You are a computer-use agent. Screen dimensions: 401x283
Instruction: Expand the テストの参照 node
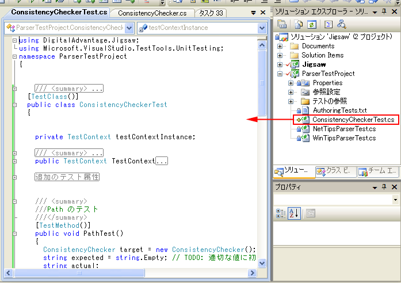coord(291,101)
